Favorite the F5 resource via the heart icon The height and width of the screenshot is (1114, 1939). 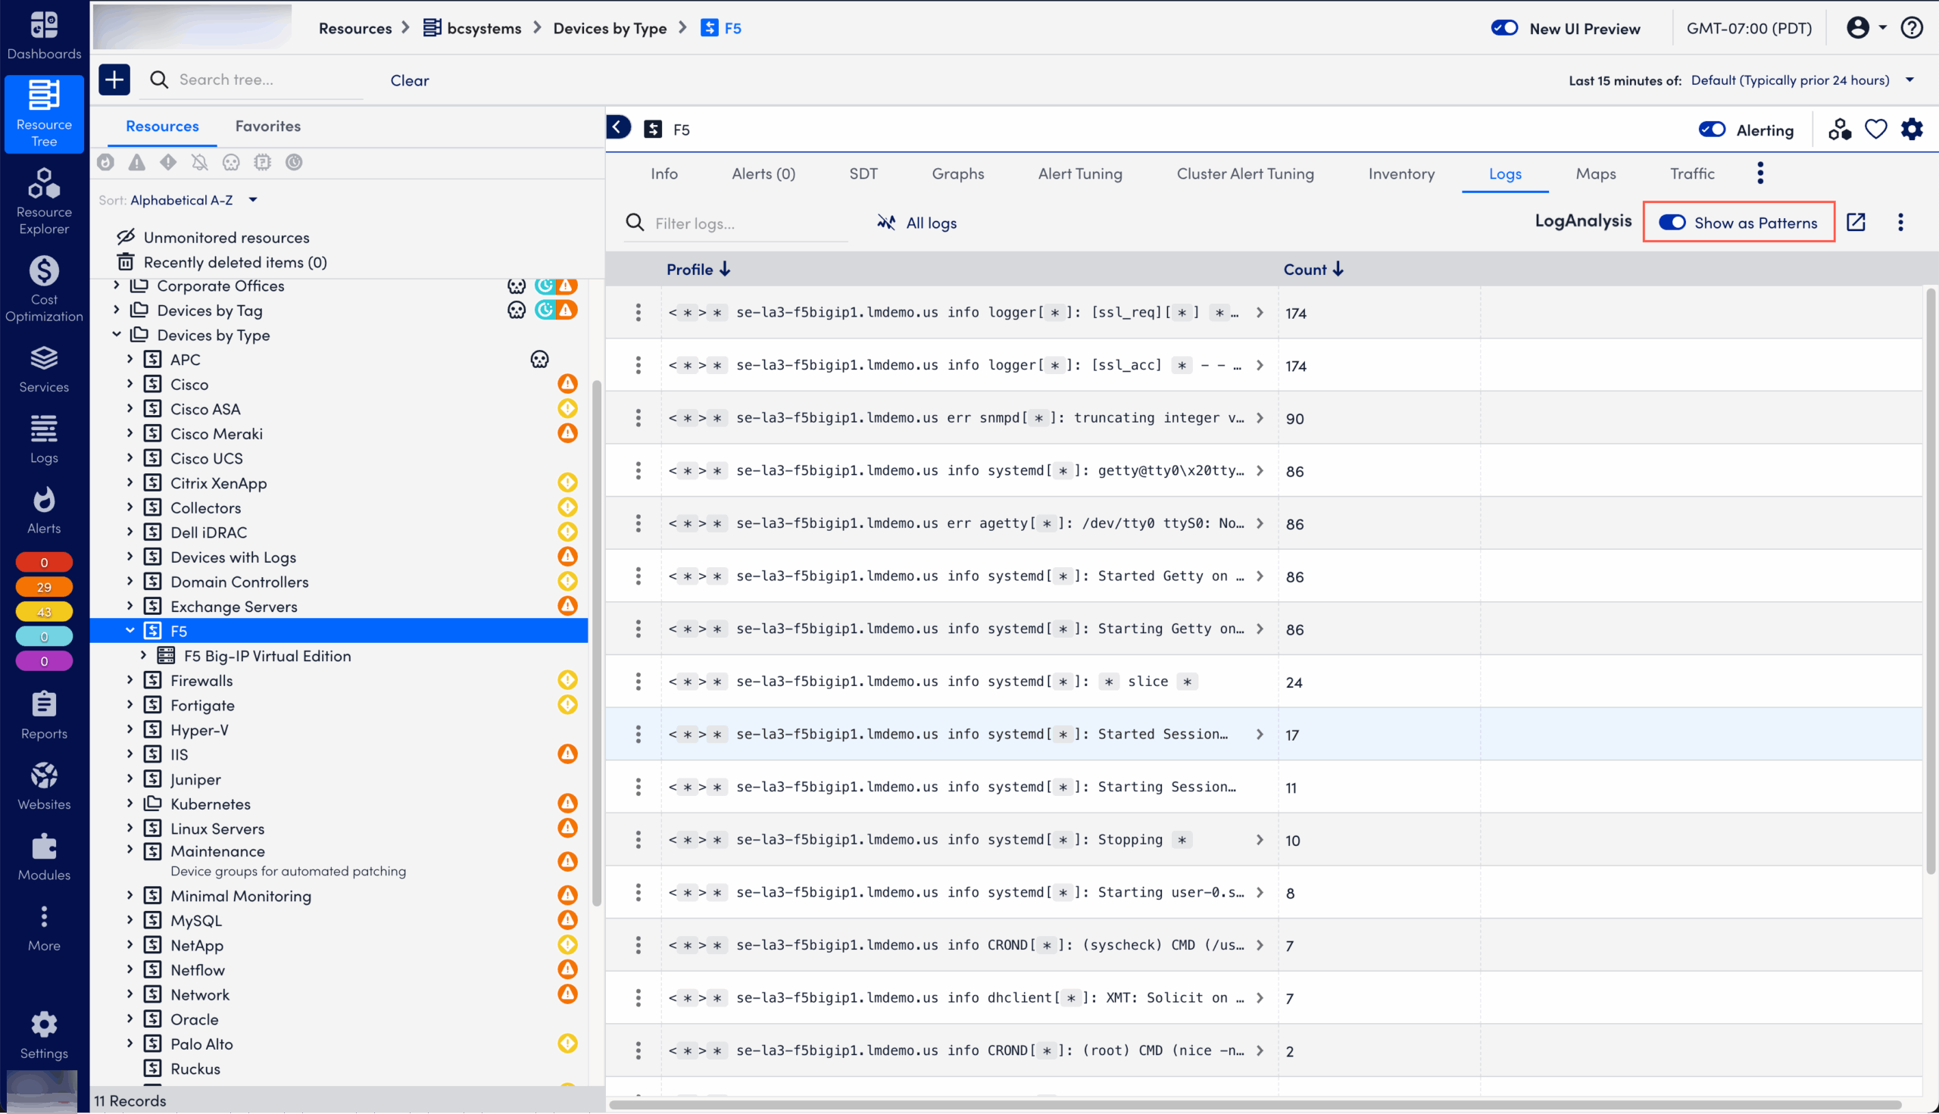tap(1875, 129)
